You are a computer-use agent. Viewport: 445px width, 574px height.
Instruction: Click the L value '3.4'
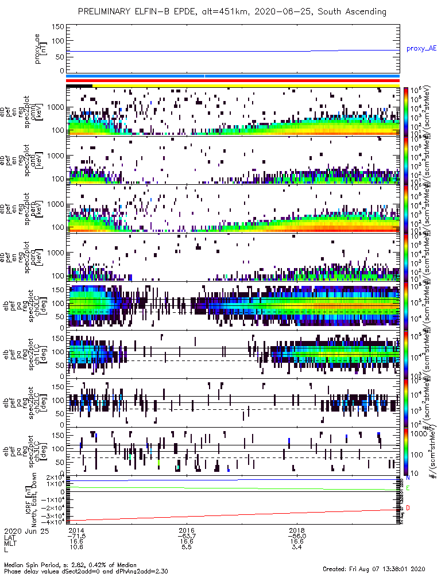pyautogui.click(x=297, y=547)
